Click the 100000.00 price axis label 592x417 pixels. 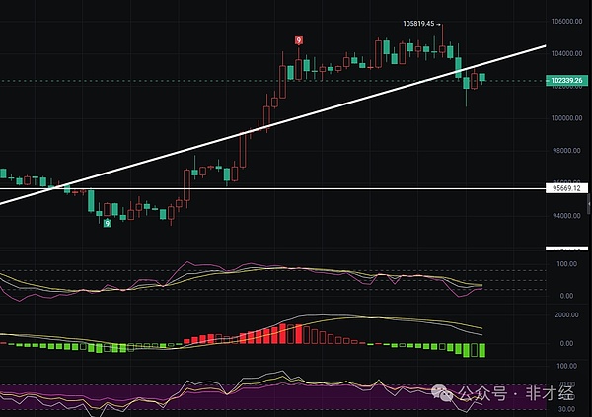tap(565, 118)
